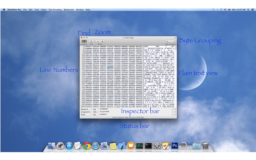Open the Find magnifier tool
The height and width of the screenshot is (160, 256).
point(91,42)
